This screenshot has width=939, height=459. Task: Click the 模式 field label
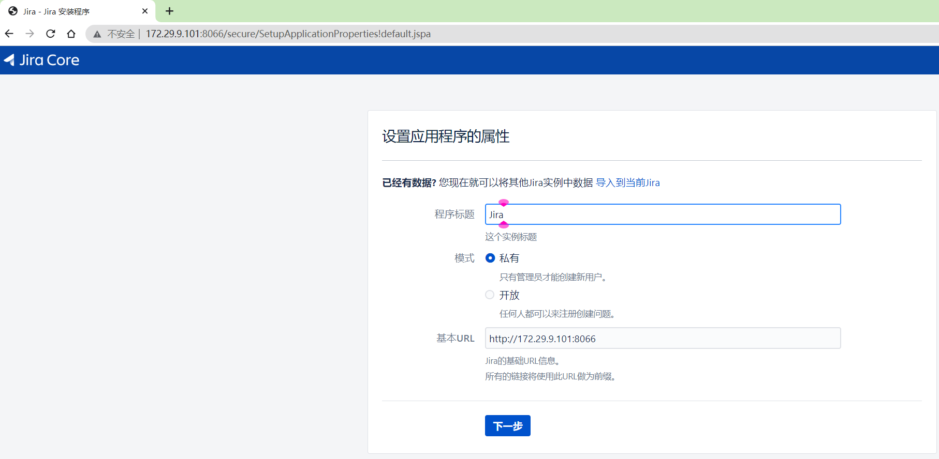pyautogui.click(x=464, y=258)
